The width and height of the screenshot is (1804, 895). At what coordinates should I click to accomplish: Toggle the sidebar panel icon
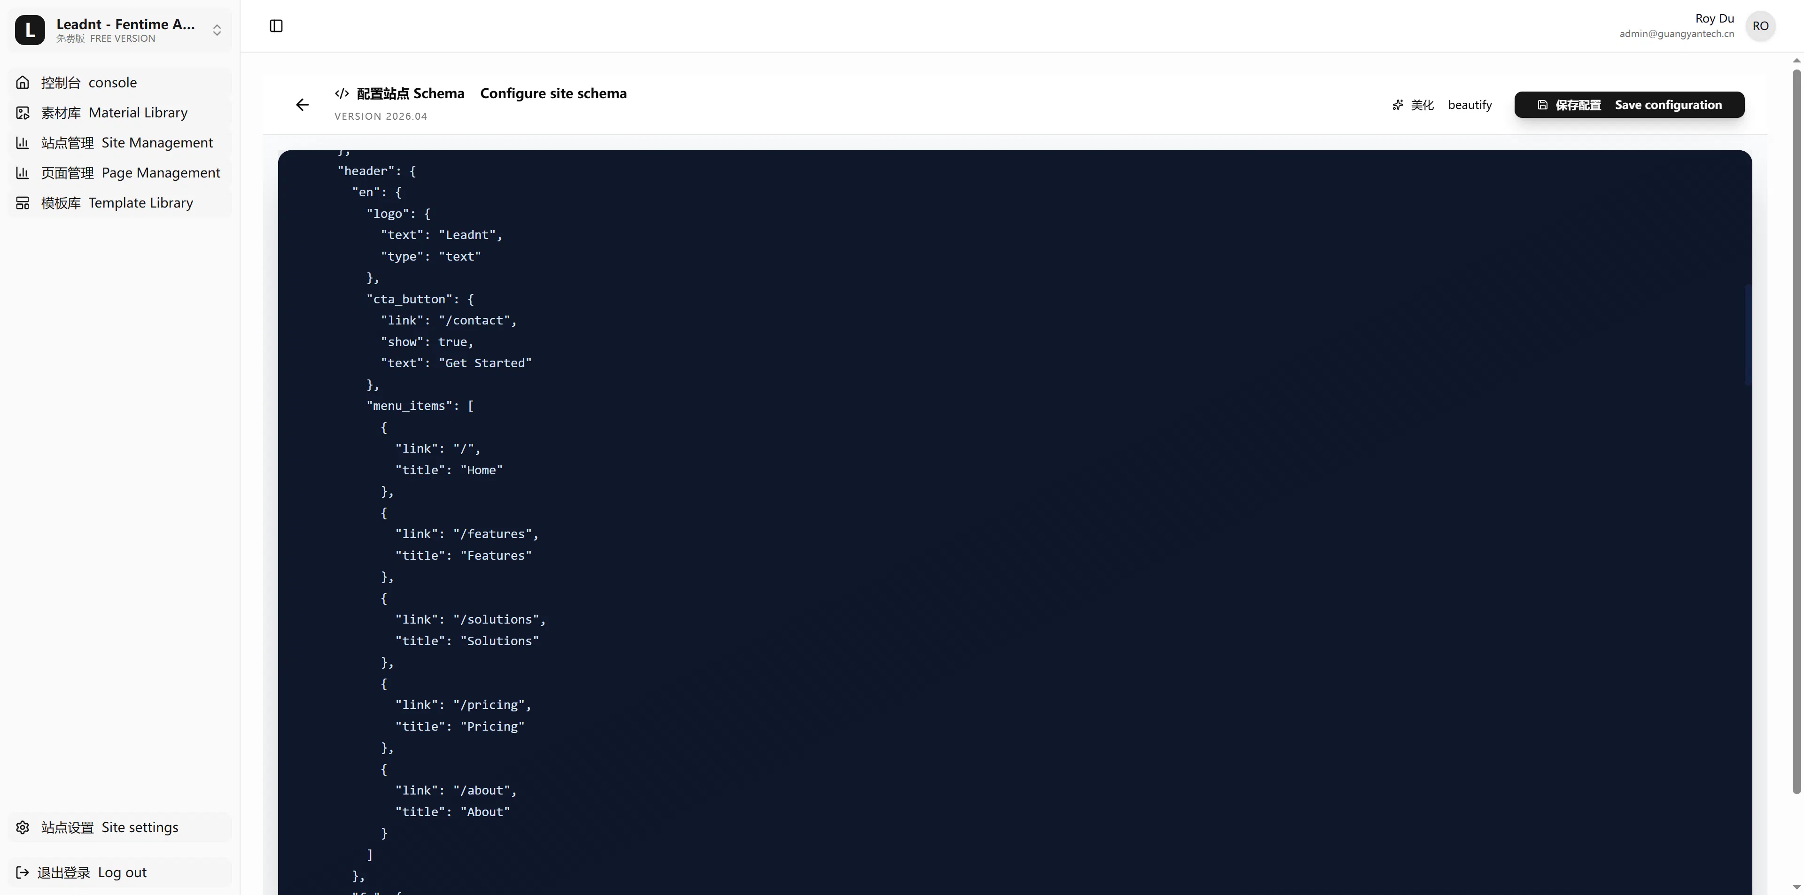pyautogui.click(x=276, y=26)
